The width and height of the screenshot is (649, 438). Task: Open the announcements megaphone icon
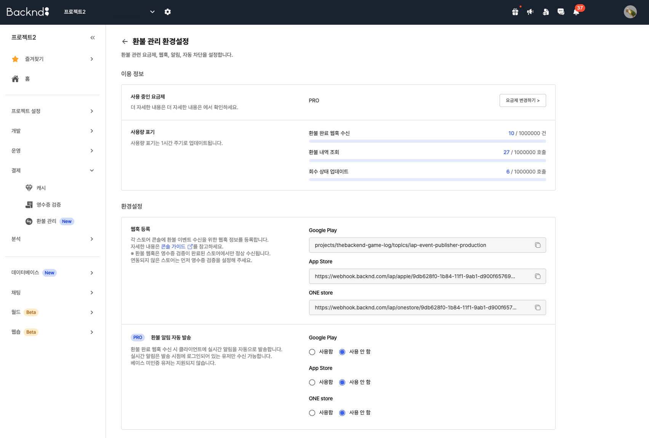(x=530, y=12)
